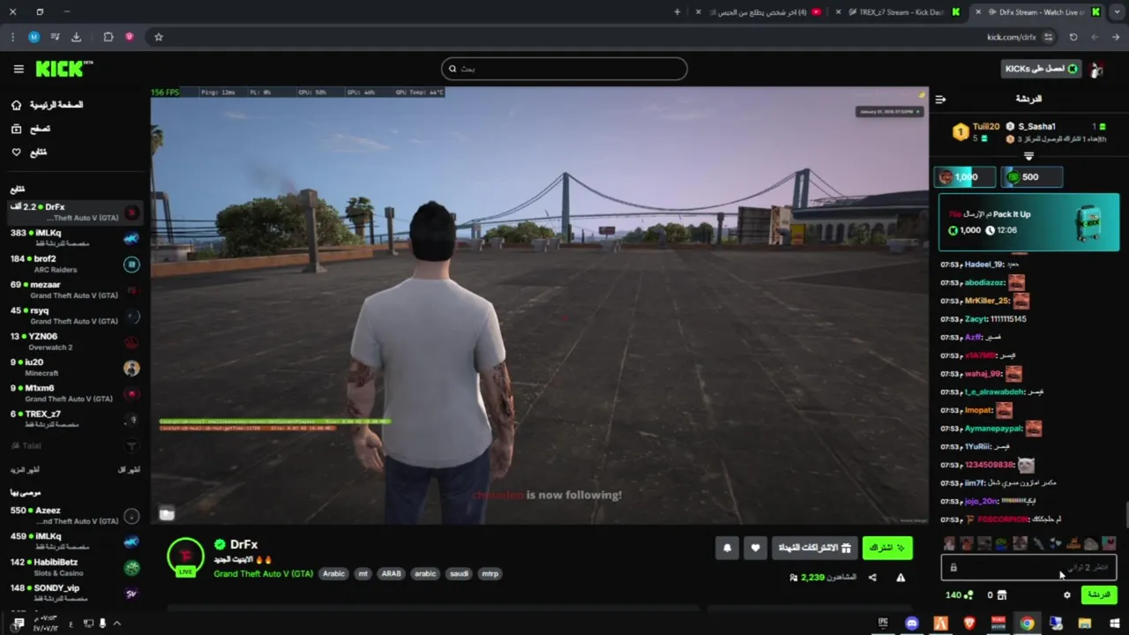Viewport: 1129px width, 635px height.
Task: Click the saudi tag chip
Action: pyautogui.click(x=459, y=573)
